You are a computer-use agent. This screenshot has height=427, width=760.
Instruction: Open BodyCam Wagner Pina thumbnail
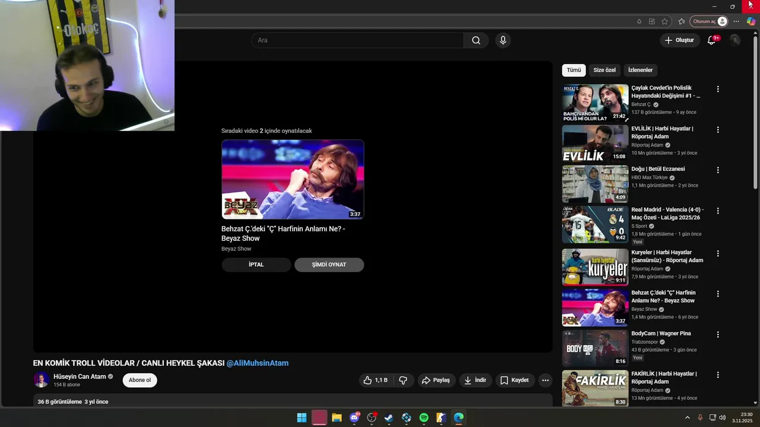point(595,349)
